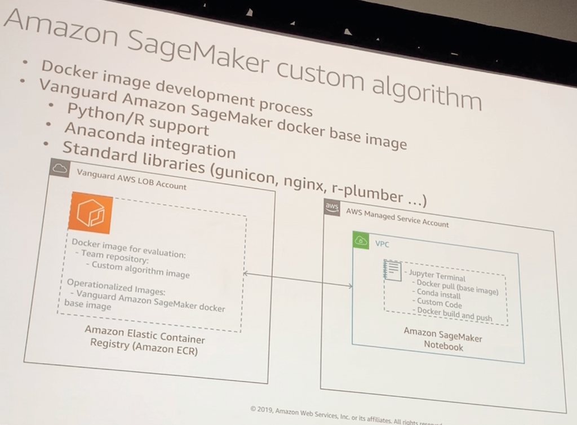Click the '- Jupyter Terminal' line
The width and height of the screenshot is (577, 425).
434,275
